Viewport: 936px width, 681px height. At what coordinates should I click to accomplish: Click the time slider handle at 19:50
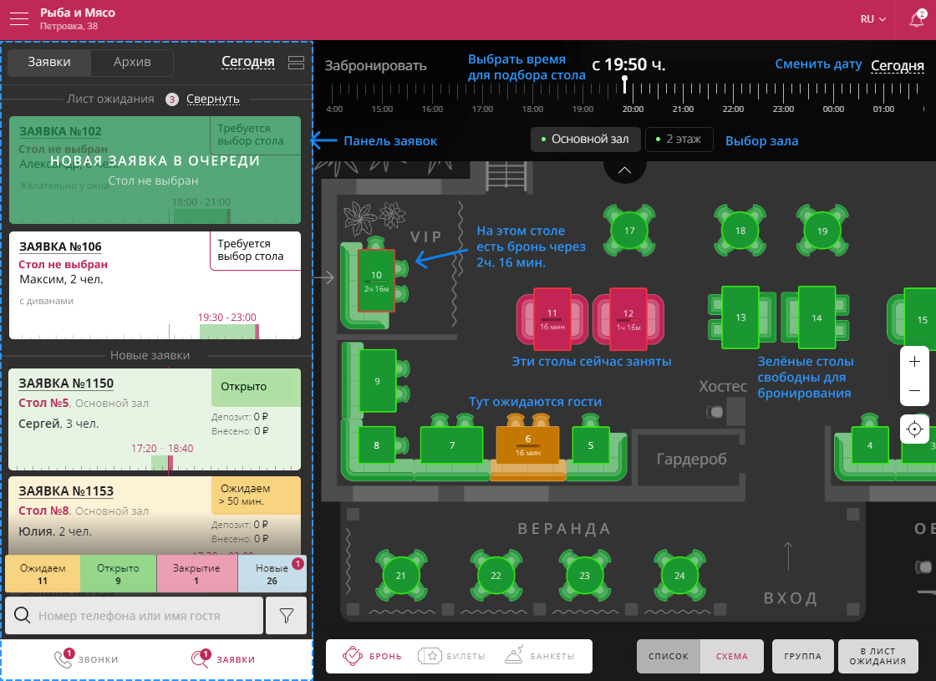point(624,84)
